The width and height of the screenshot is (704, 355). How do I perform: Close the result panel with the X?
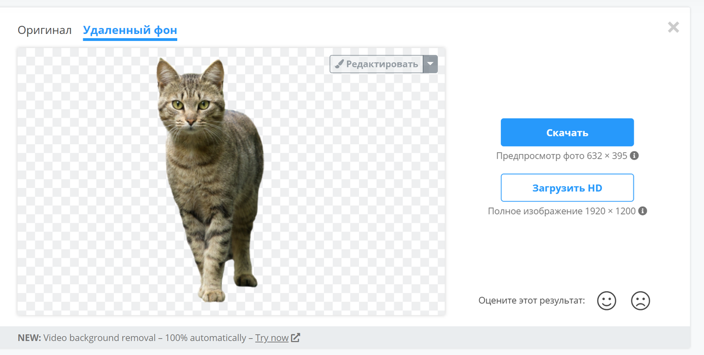point(673,27)
